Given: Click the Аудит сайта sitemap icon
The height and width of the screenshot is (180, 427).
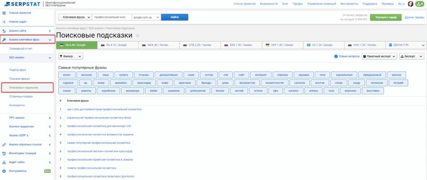Looking at the screenshot, I should coord(4,162).
